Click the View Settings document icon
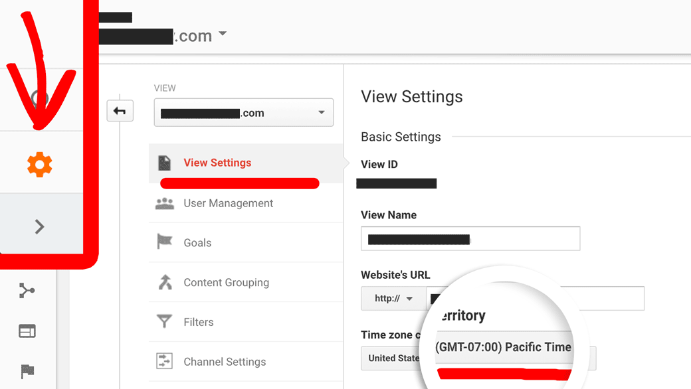Image resolution: width=691 pixels, height=389 pixels. point(164,163)
